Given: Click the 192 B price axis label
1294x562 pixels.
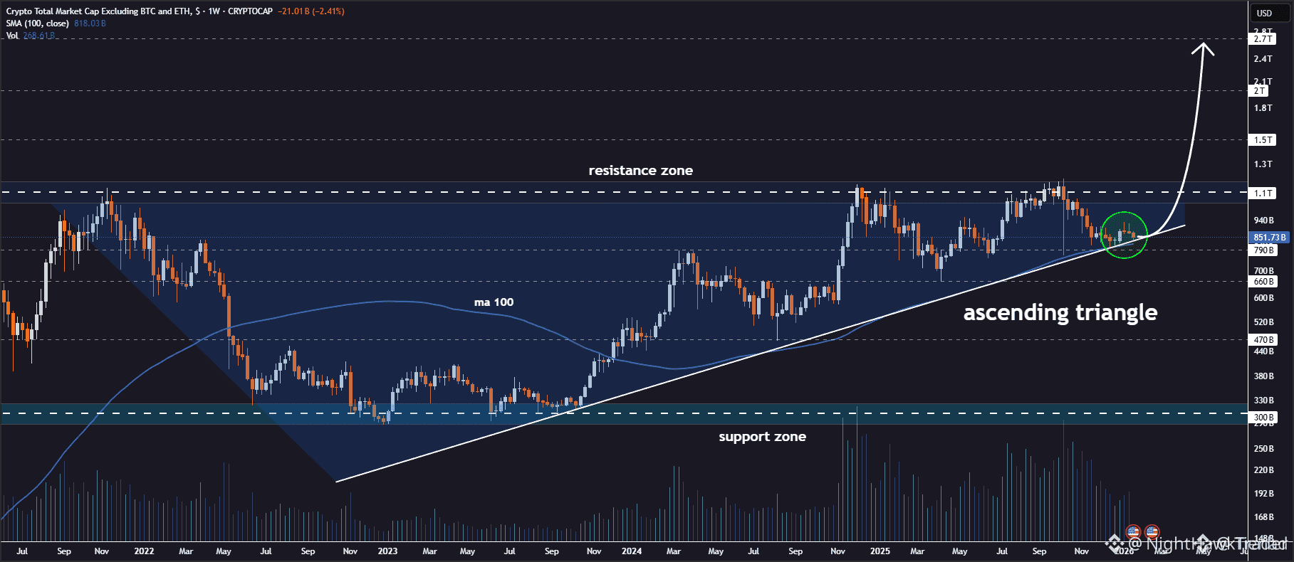Looking at the screenshot, I should tap(1263, 494).
